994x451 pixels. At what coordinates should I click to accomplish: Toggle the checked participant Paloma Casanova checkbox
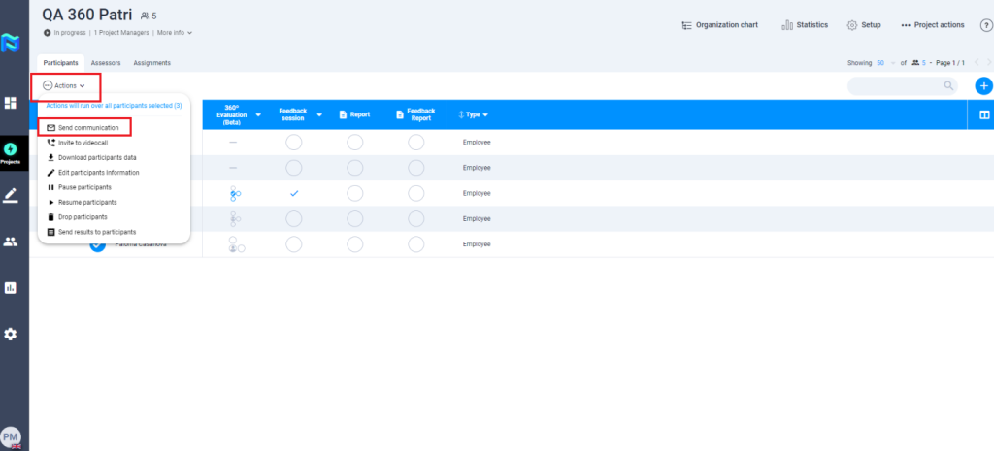[97, 244]
